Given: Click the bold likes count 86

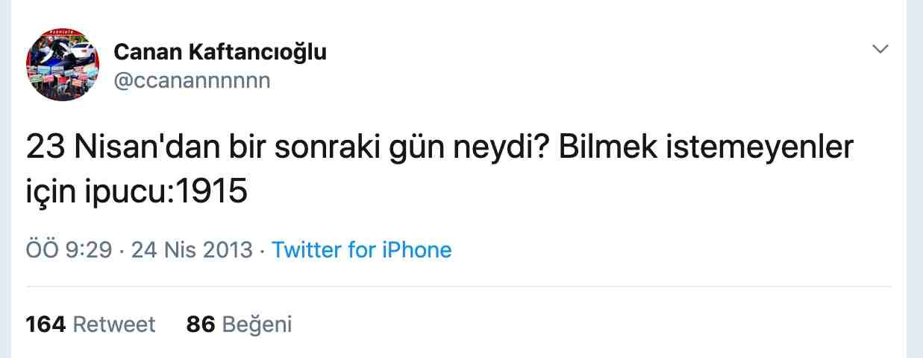Looking at the screenshot, I should click(x=201, y=325).
